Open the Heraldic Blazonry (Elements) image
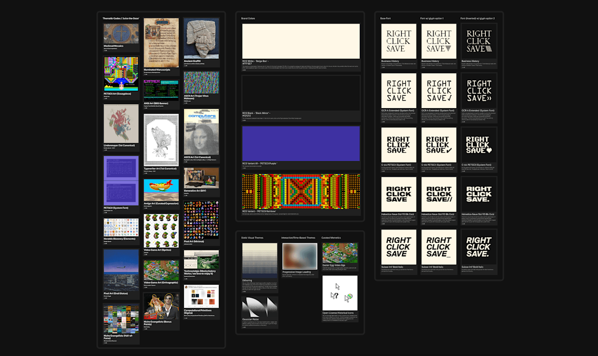 click(121, 227)
